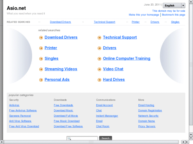Viewport: 193px width, 144px height.
Task: Click the horizontal scrollbar left arrow
Action: (x=2, y=142)
